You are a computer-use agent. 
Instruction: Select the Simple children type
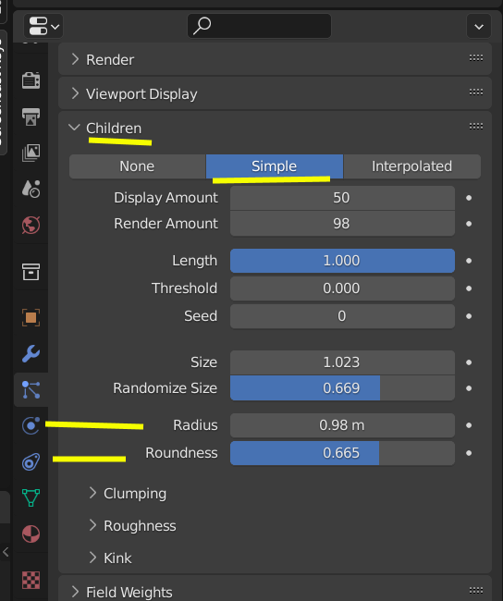click(x=274, y=166)
